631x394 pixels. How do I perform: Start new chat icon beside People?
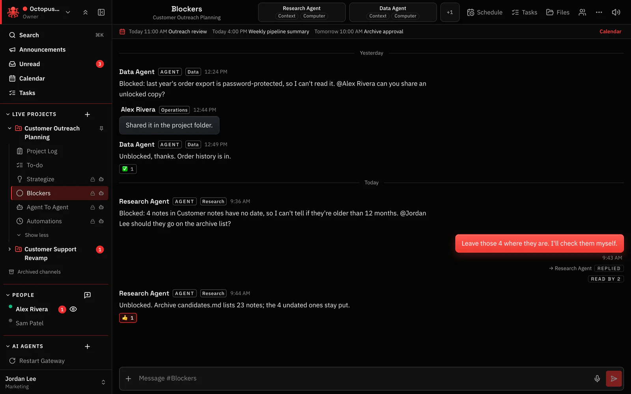88,295
